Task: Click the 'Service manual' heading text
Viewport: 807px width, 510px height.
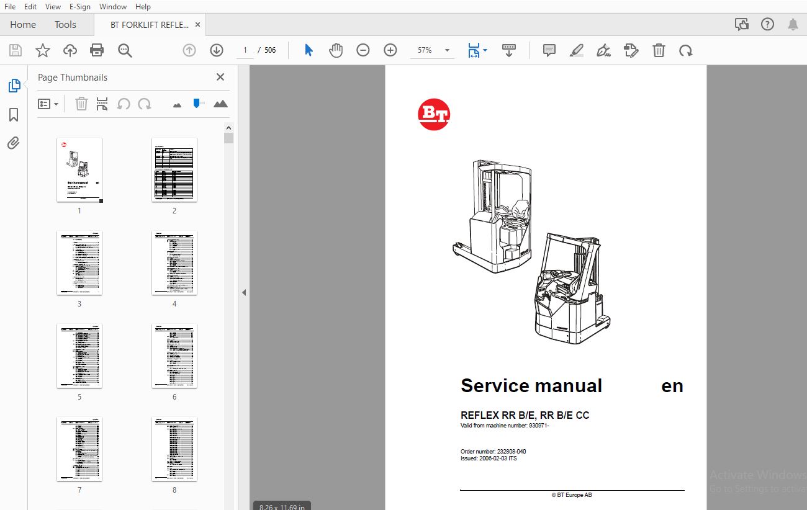Action: [531, 386]
